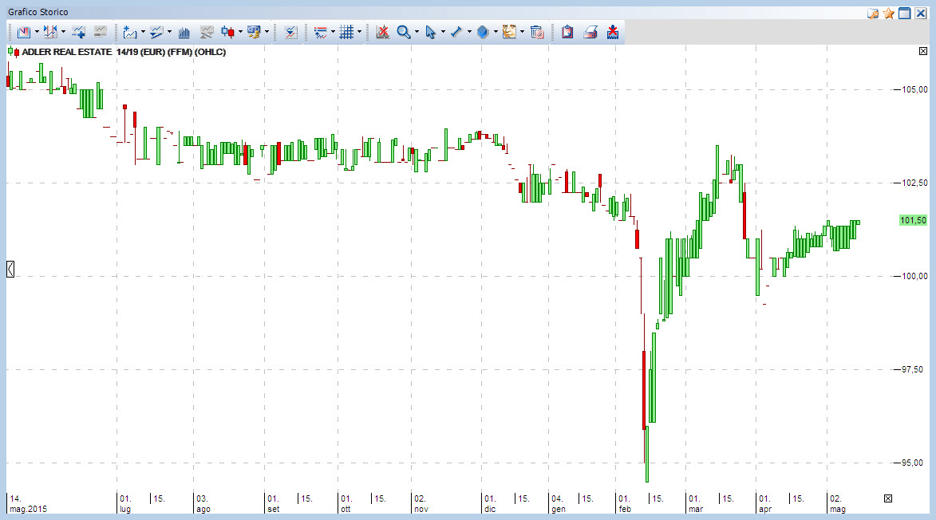Screen dimensions: 936x520
Task: Expand the candlestick chart type dropdown arrow
Action: [240, 32]
